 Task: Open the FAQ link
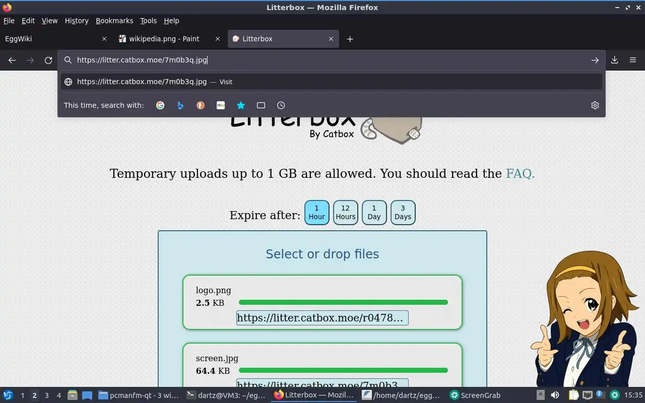(520, 174)
